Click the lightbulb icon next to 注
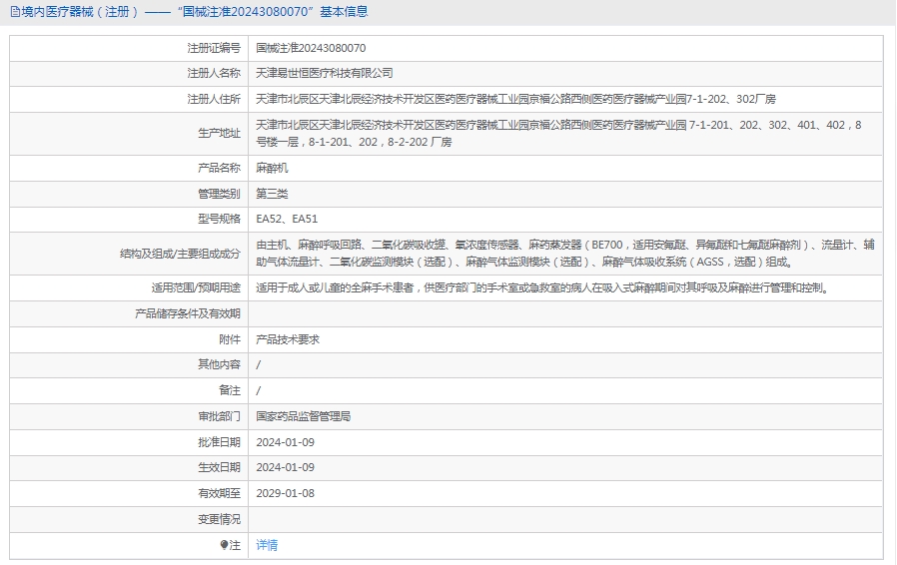 pyautogui.click(x=224, y=545)
